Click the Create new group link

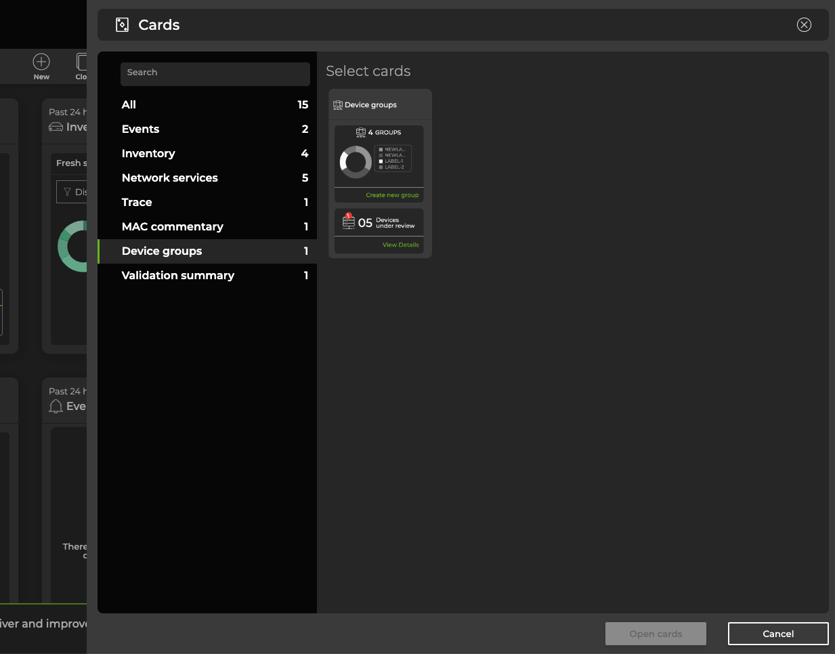(392, 195)
